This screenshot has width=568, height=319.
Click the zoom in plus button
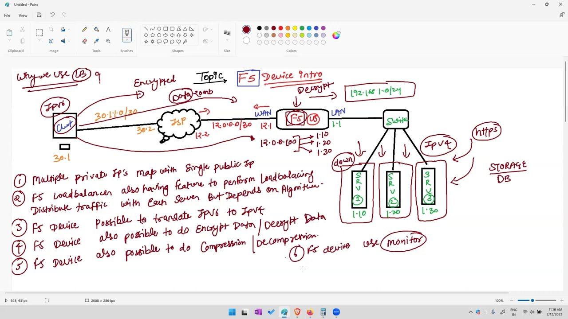[x=562, y=300]
